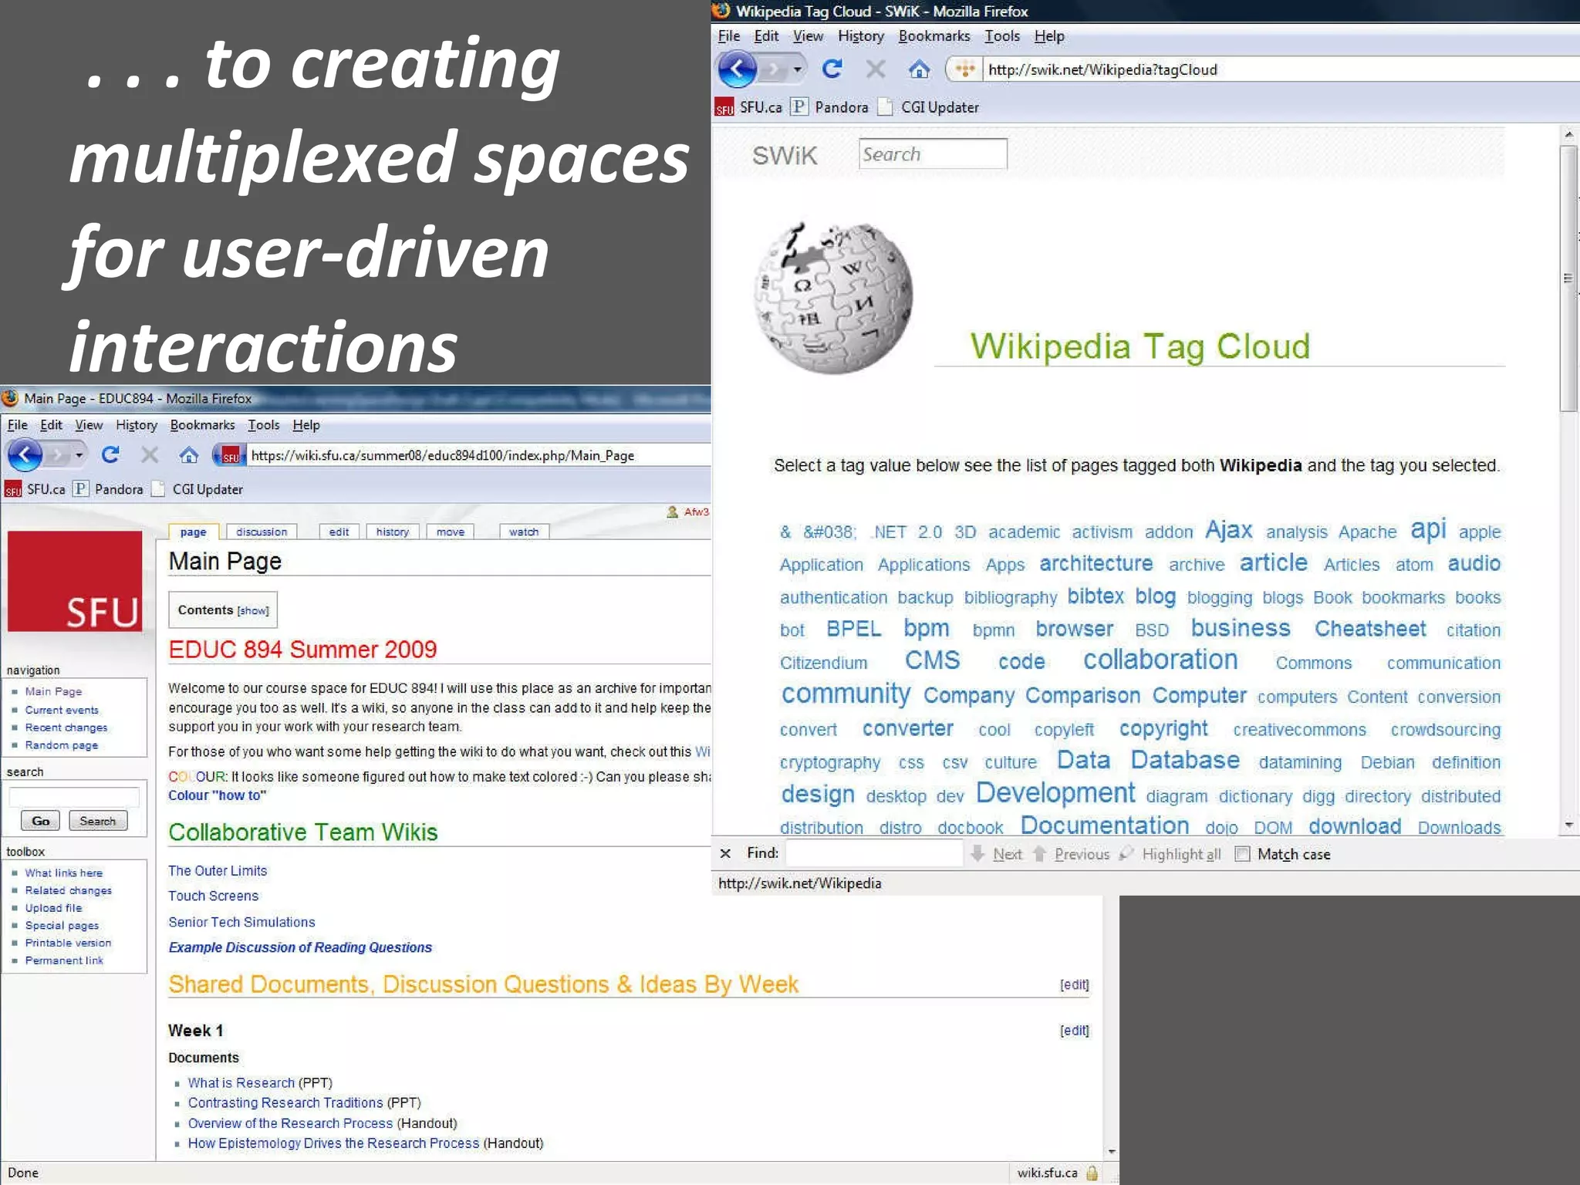Image resolution: width=1580 pixels, height=1185 pixels.
Task: Click Find Next arrow button
Action: (x=997, y=854)
